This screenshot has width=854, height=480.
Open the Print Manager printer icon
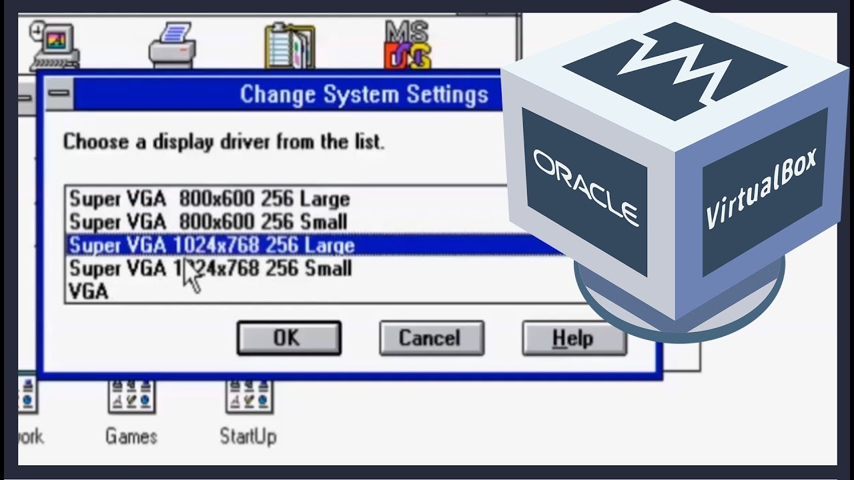pos(172,45)
